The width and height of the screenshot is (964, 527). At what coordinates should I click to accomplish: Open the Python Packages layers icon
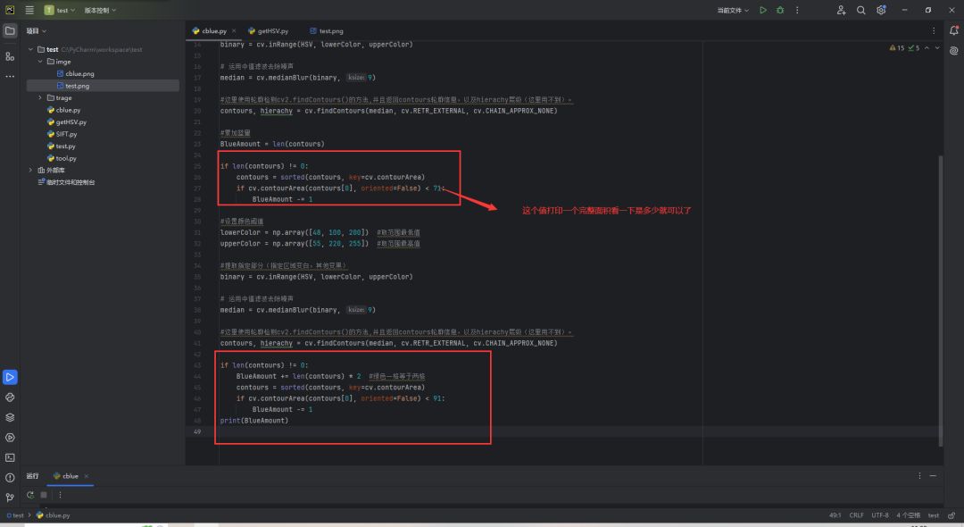(x=10, y=417)
